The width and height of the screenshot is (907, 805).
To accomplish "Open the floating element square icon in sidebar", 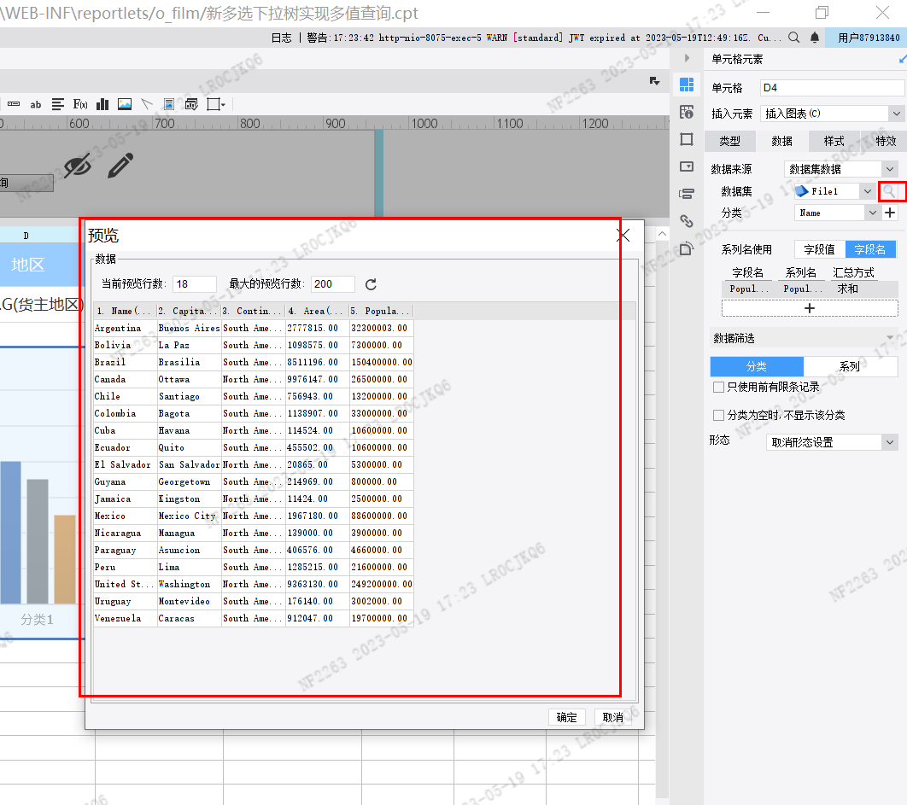I will tap(687, 139).
